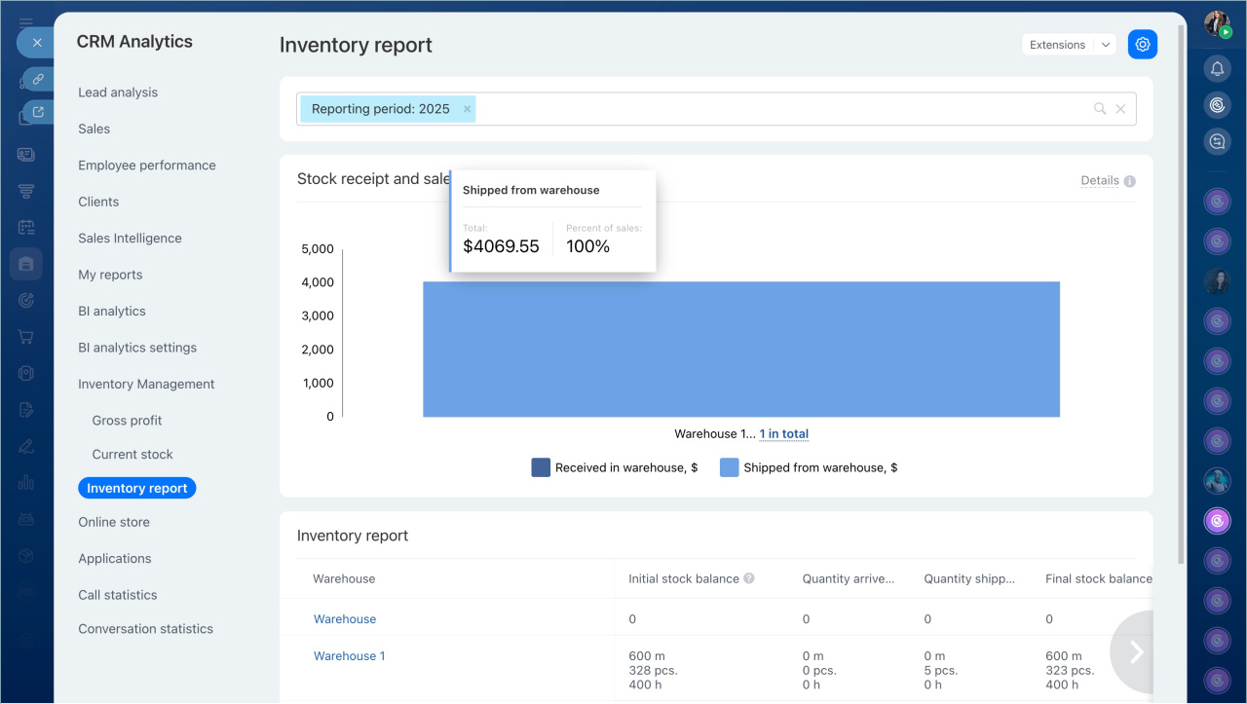
Task: Remove the Reporting period 2025 filter tag
Action: (x=468, y=109)
